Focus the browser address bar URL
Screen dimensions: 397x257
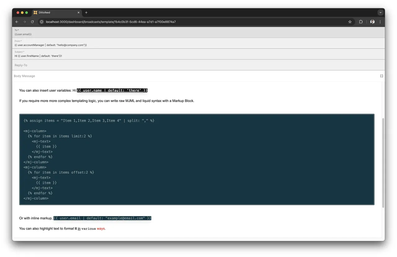tap(111, 22)
